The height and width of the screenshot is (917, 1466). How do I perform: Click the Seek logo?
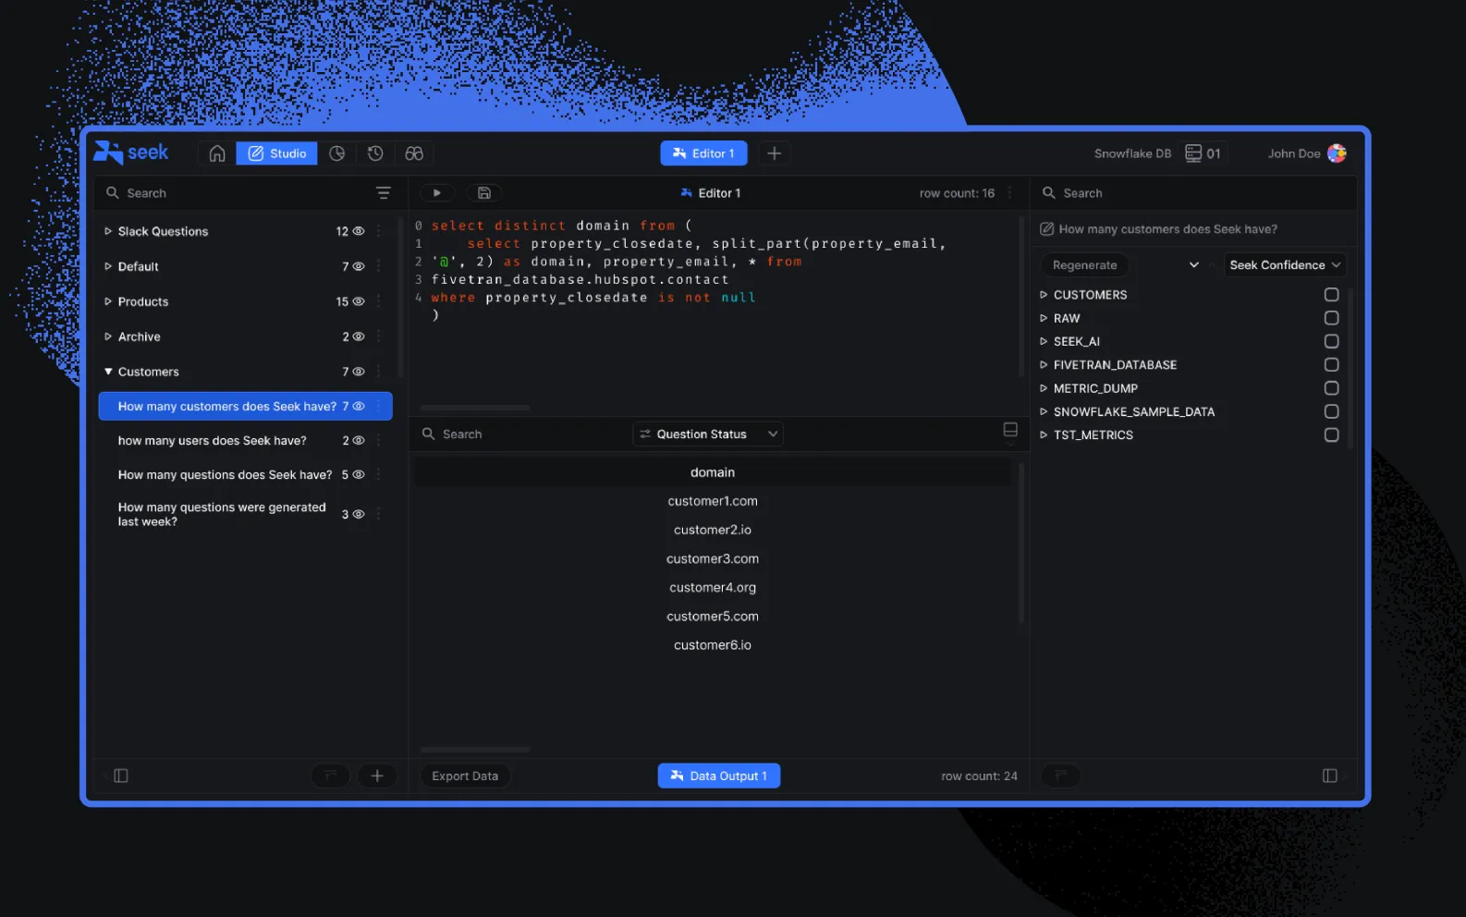131,153
